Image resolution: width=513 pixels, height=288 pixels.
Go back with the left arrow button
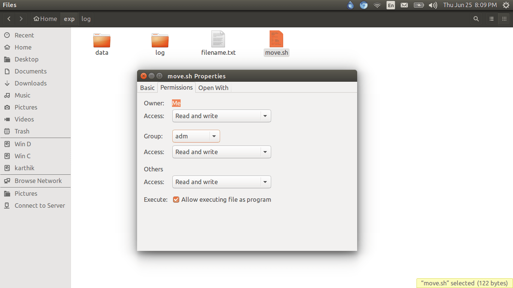click(x=9, y=19)
